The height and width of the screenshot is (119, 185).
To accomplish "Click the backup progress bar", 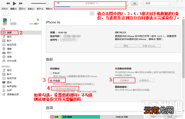I will coord(90,7).
